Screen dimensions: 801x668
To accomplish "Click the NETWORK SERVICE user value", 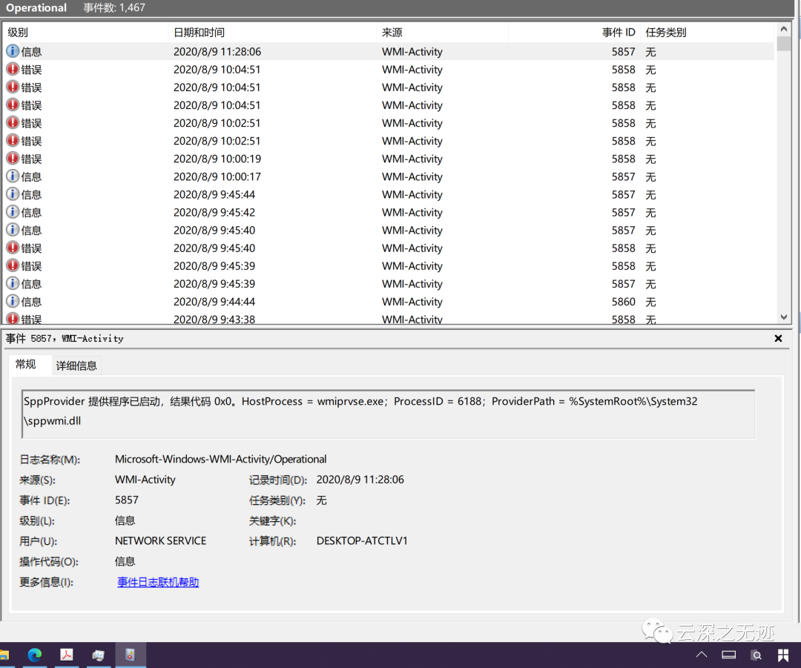I will [160, 540].
